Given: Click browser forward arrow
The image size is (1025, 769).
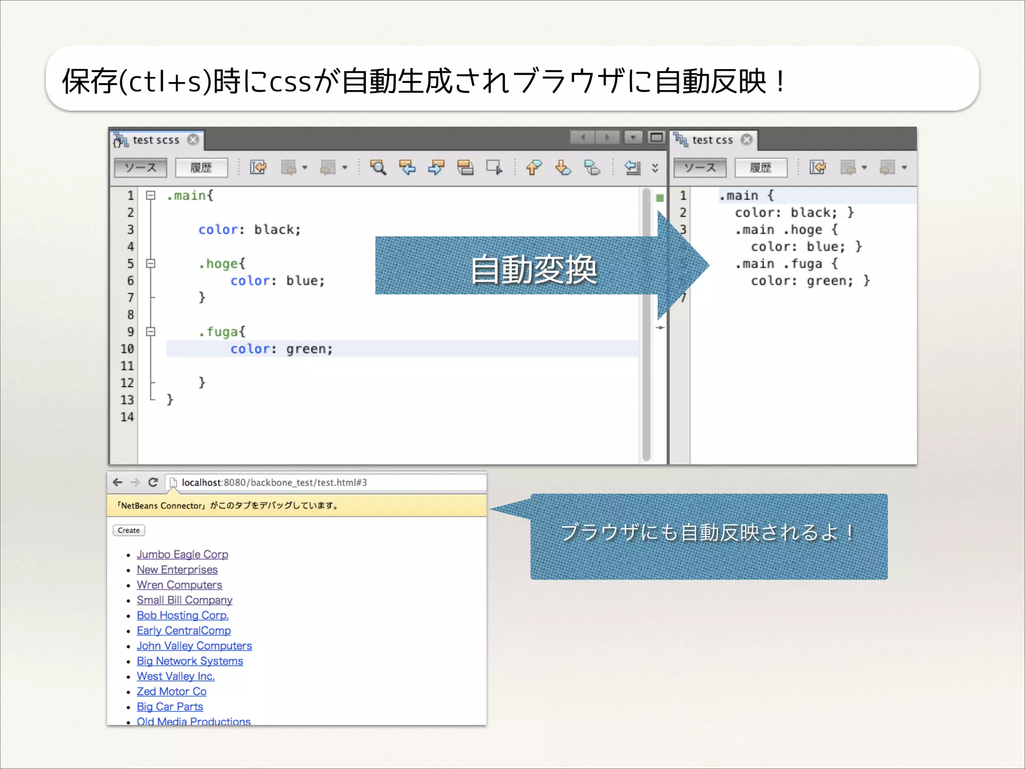Looking at the screenshot, I should coord(135,482).
